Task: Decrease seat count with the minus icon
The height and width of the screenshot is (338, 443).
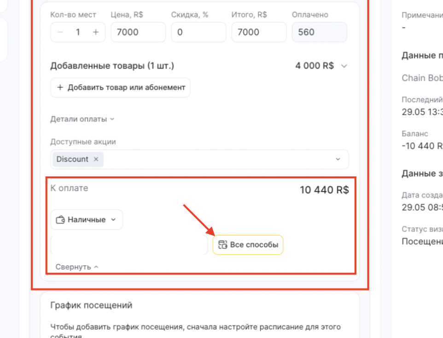Action: 60,32
